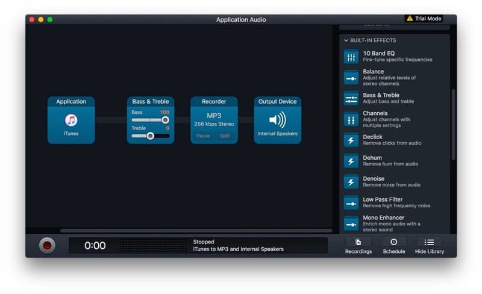Click the Treble value 0

(x=167, y=128)
